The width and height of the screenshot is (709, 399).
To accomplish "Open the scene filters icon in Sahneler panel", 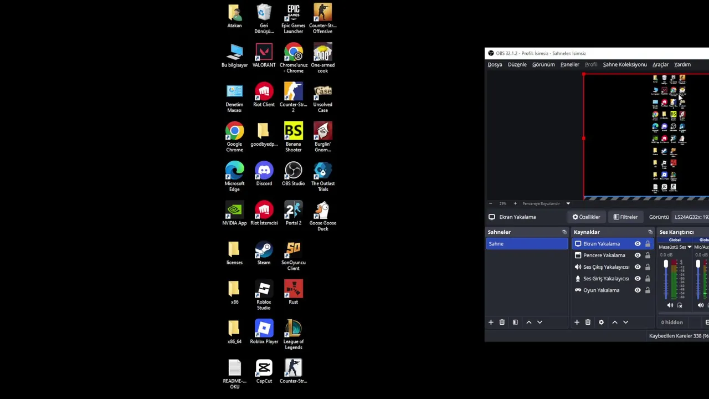I will [515, 322].
